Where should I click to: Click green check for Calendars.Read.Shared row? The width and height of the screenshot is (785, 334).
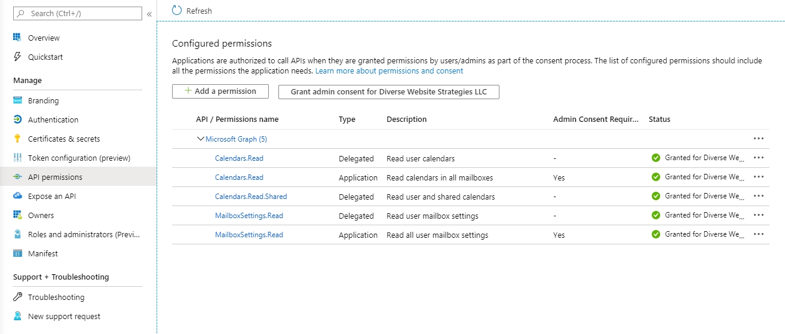[656, 196]
